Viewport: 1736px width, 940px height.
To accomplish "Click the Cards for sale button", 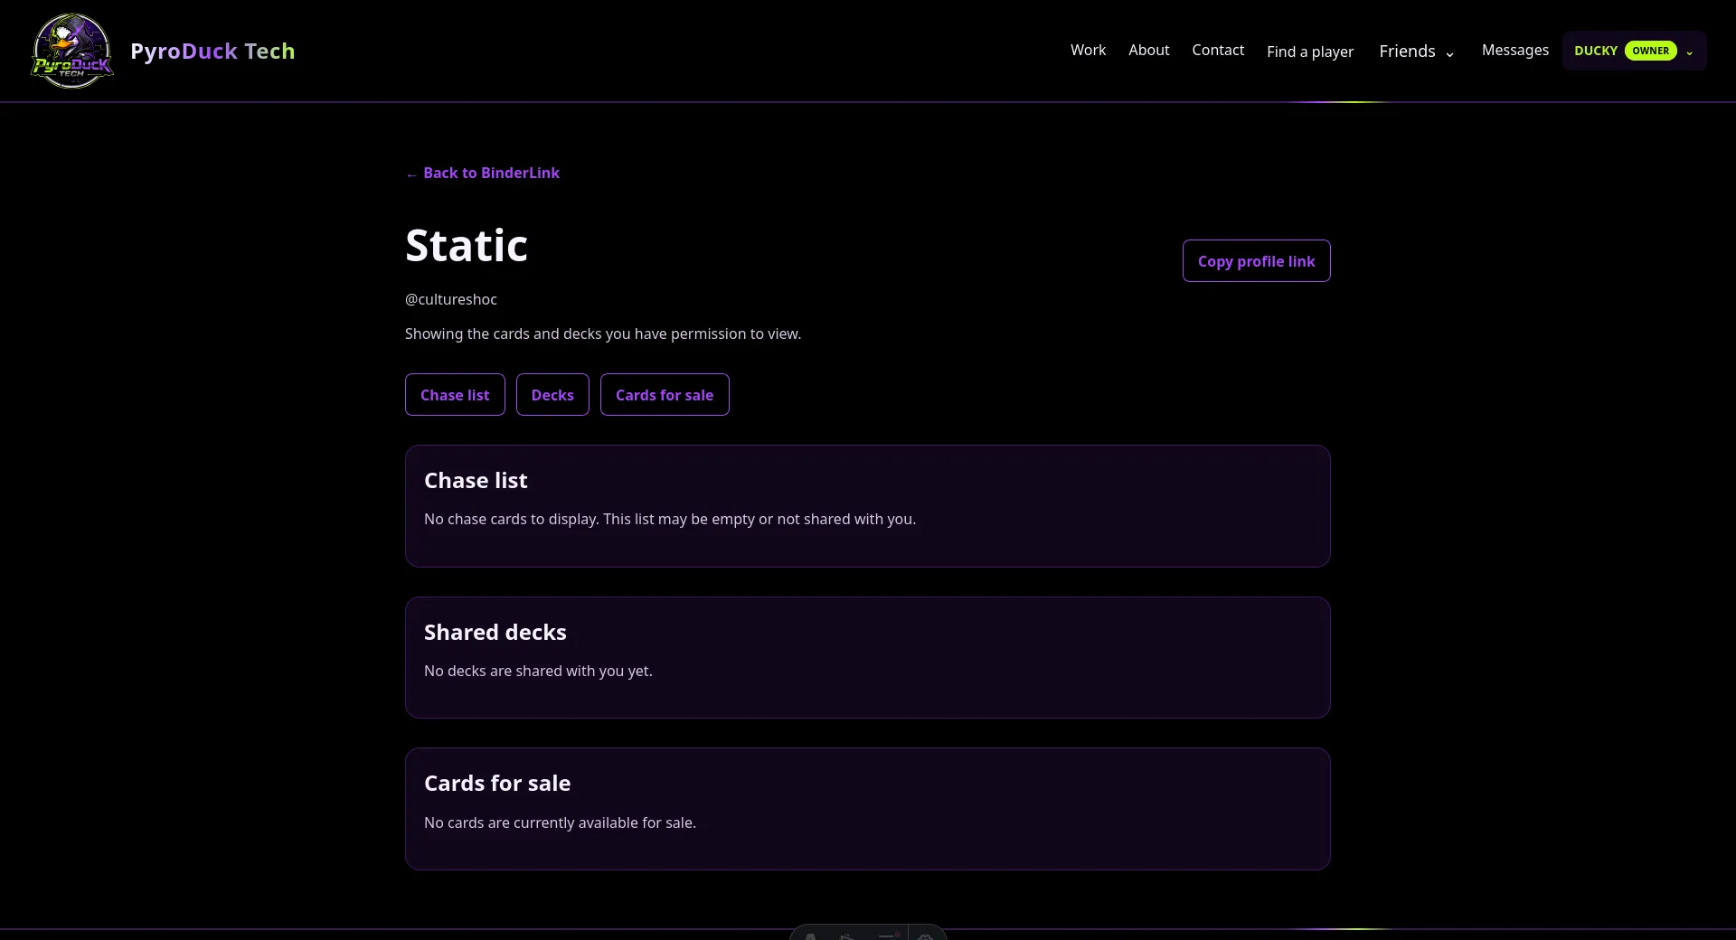I will click(665, 394).
